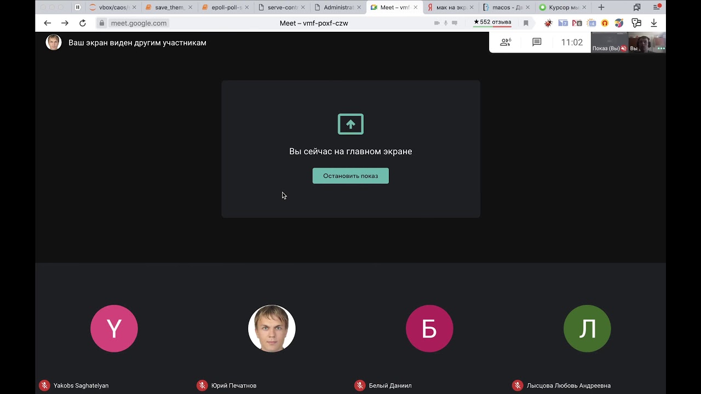The width and height of the screenshot is (701, 394).
Task: Close the serve-contr tab
Action: click(303, 8)
